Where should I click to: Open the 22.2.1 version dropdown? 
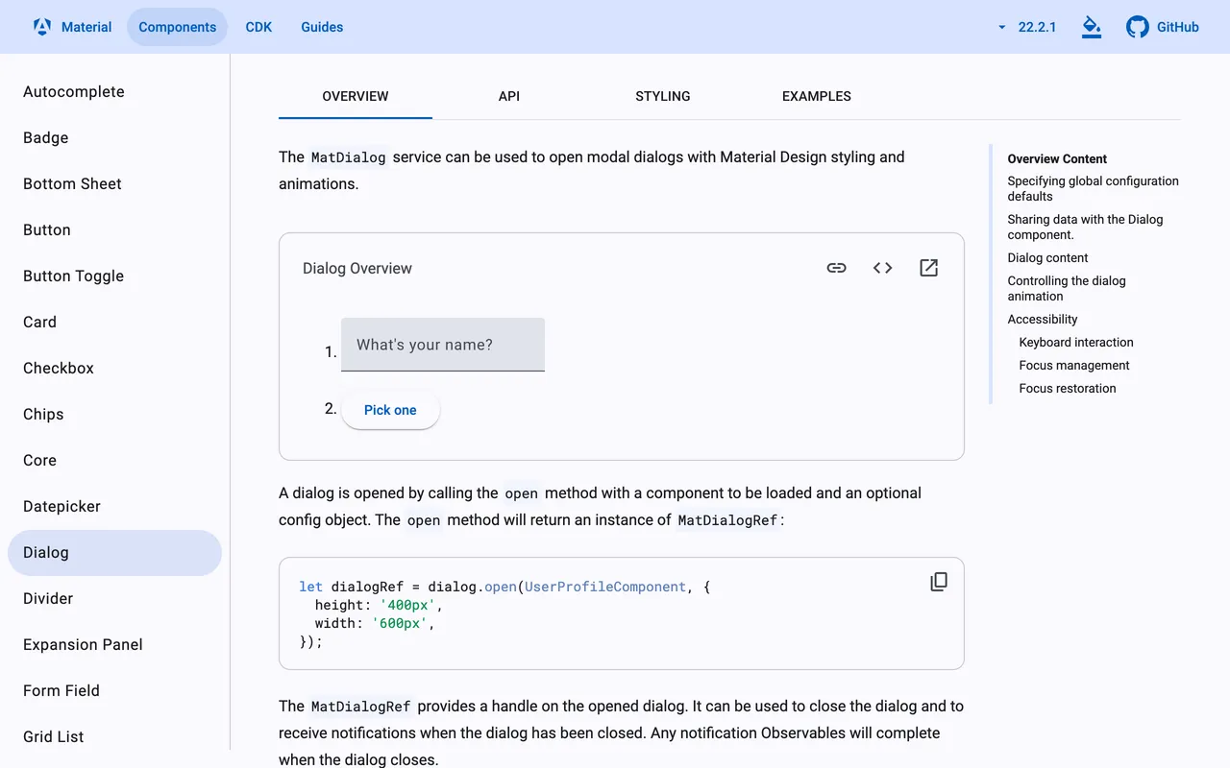[x=1027, y=27]
